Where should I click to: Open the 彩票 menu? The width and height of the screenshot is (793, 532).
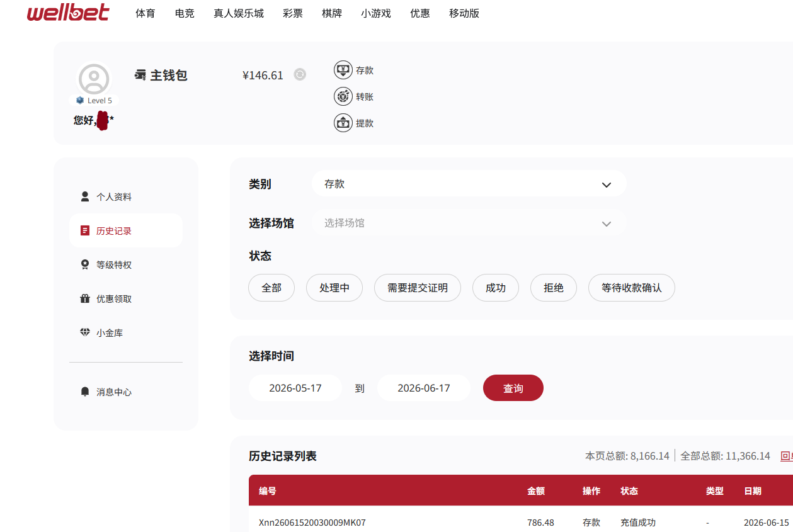293,13
